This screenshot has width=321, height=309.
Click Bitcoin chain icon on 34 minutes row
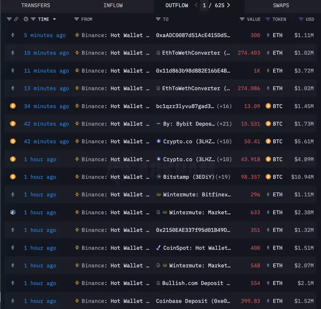(13, 106)
